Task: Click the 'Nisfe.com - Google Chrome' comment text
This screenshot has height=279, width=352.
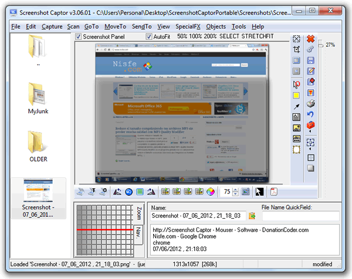Action: [x=184, y=236]
